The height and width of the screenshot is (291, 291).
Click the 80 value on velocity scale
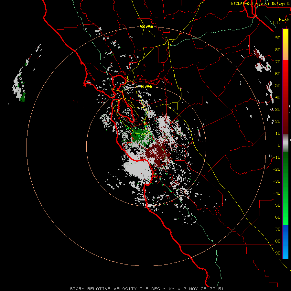[278, 49]
